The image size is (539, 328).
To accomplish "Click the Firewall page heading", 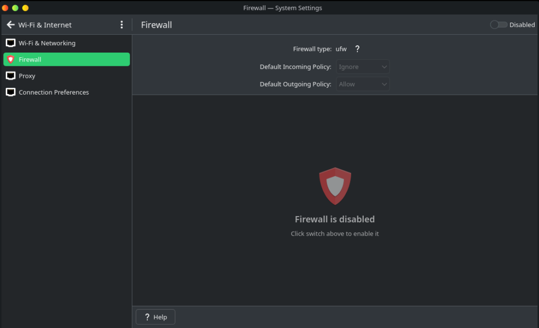I will [x=156, y=25].
